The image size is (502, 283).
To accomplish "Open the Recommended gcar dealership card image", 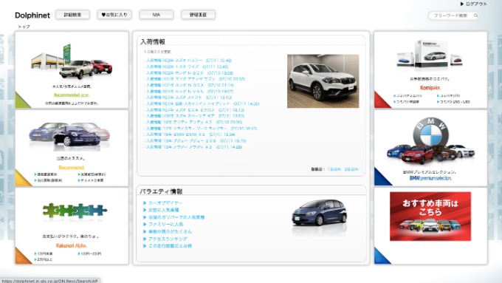I will point(72,61).
